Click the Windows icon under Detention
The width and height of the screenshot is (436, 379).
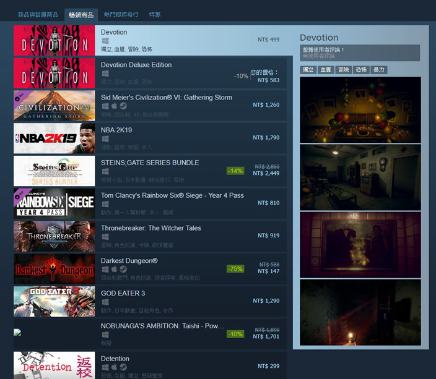tap(105, 367)
